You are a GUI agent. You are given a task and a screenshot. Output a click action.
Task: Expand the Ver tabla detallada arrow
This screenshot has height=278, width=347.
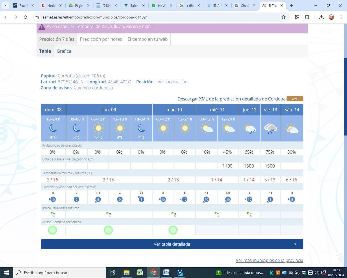point(295,244)
